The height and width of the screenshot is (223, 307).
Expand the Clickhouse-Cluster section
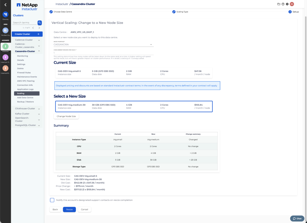tap(39, 108)
